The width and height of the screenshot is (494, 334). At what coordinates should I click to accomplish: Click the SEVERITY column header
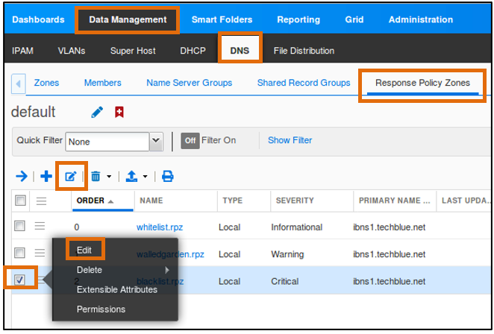[x=295, y=201]
